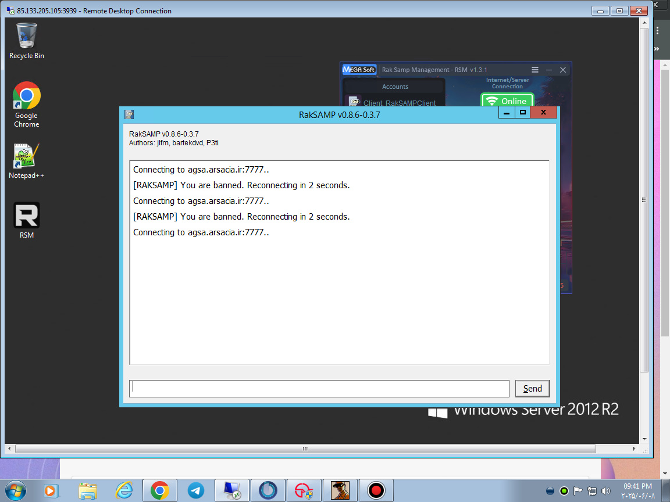The height and width of the screenshot is (502, 670).
Task: Open the Accounts tab in RSM window
Action: (x=395, y=87)
